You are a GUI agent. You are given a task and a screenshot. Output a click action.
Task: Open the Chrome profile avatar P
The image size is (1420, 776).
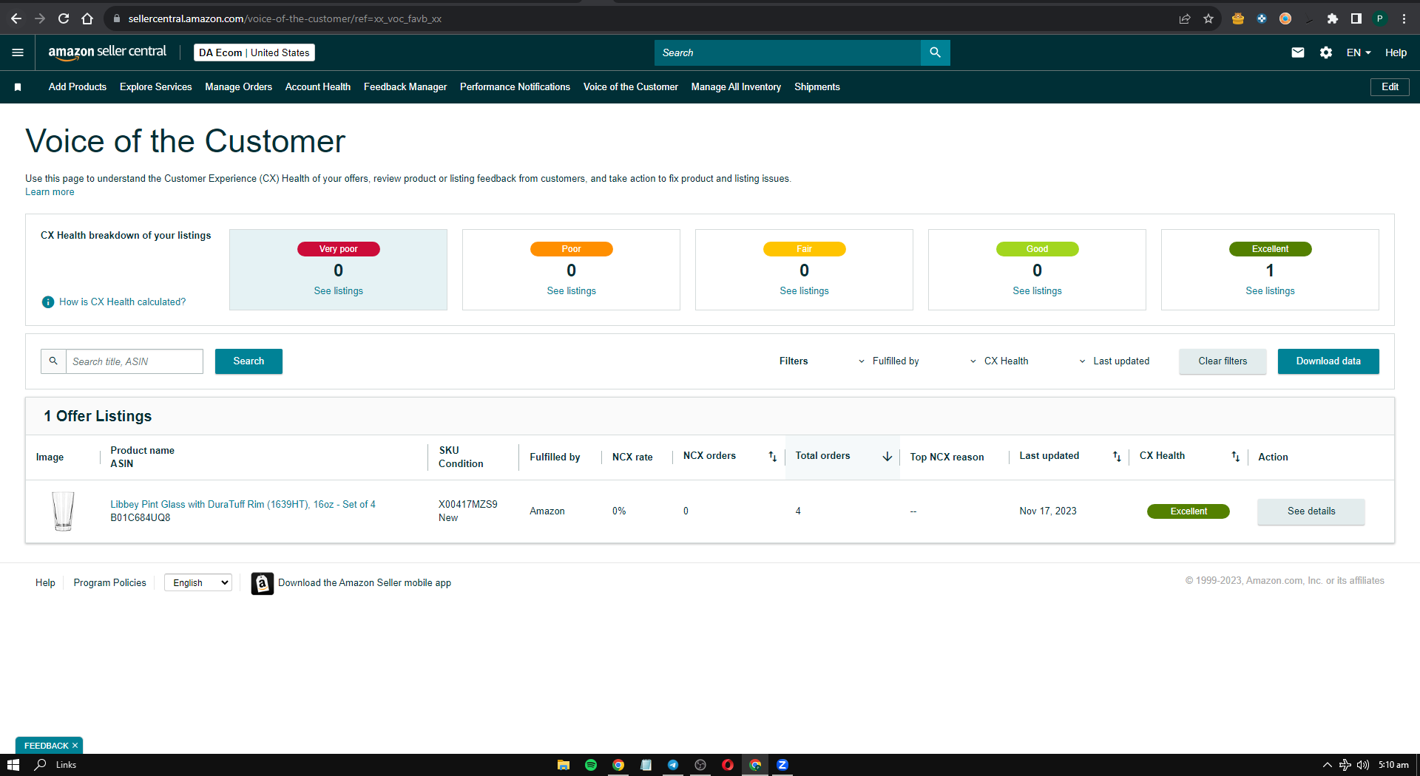[x=1380, y=18]
